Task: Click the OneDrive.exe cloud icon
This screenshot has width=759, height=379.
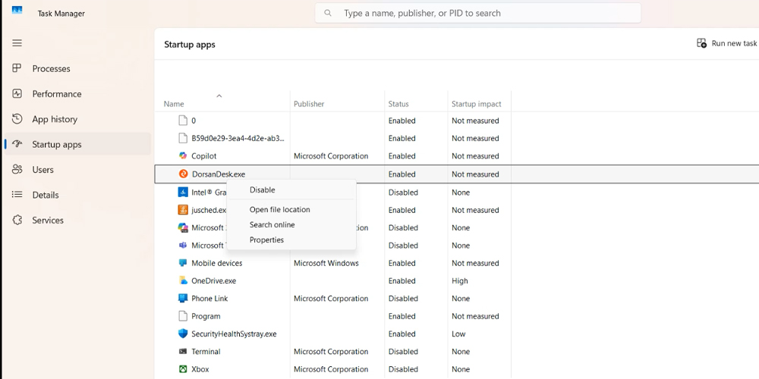Action: point(182,280)
